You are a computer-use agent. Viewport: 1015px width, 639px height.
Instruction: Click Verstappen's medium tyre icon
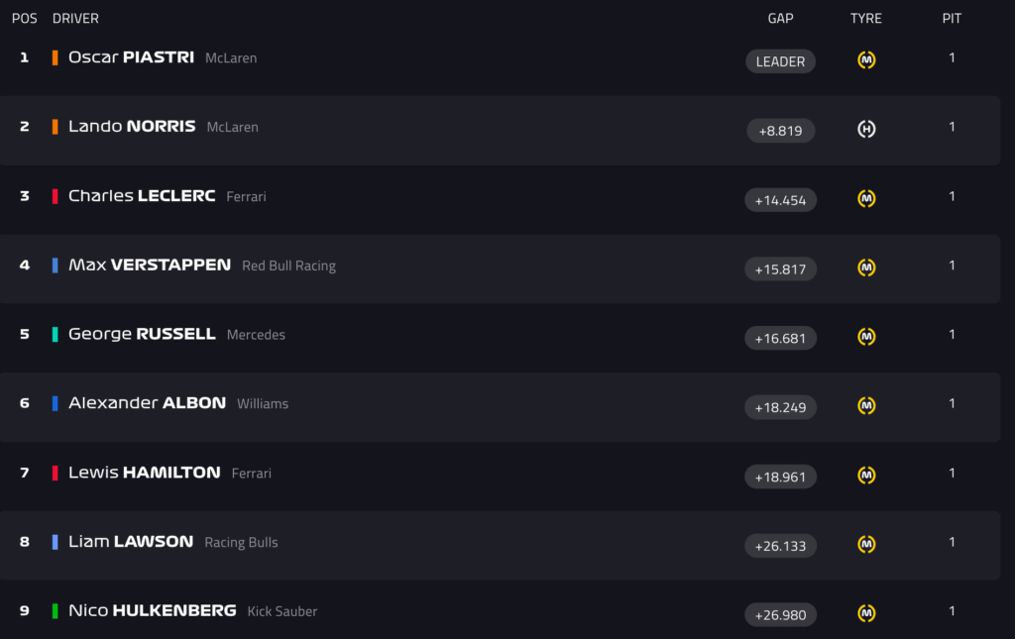(x=866, y=267)
